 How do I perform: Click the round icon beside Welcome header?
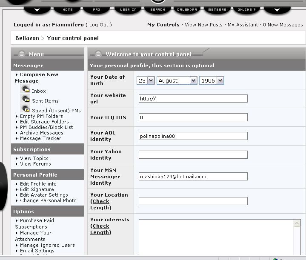[98, 54]
